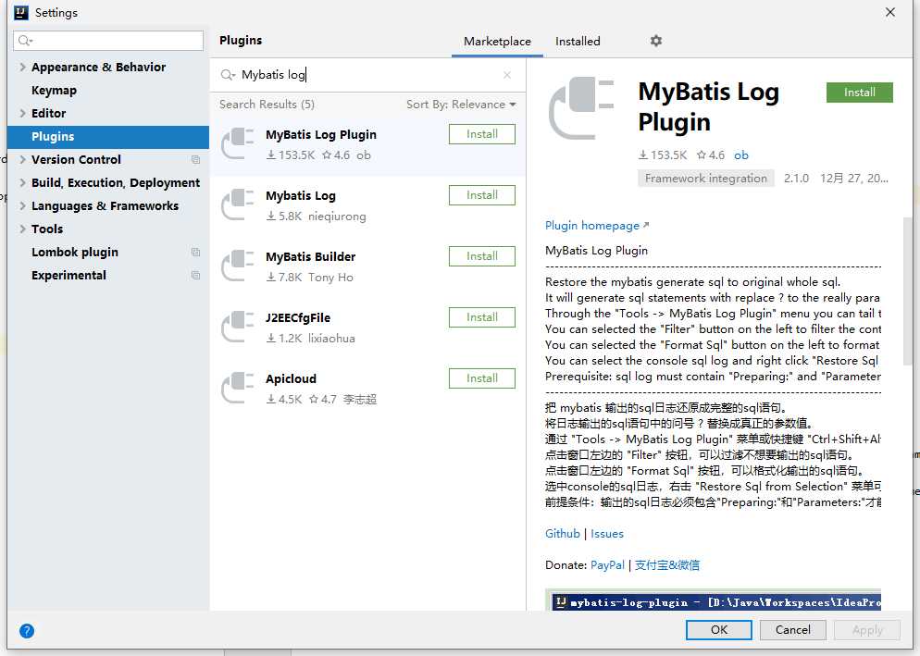This screenshot has height=656, width=920.
Task: Install the J2EECfgFile plugin
Action: [481, 317]
